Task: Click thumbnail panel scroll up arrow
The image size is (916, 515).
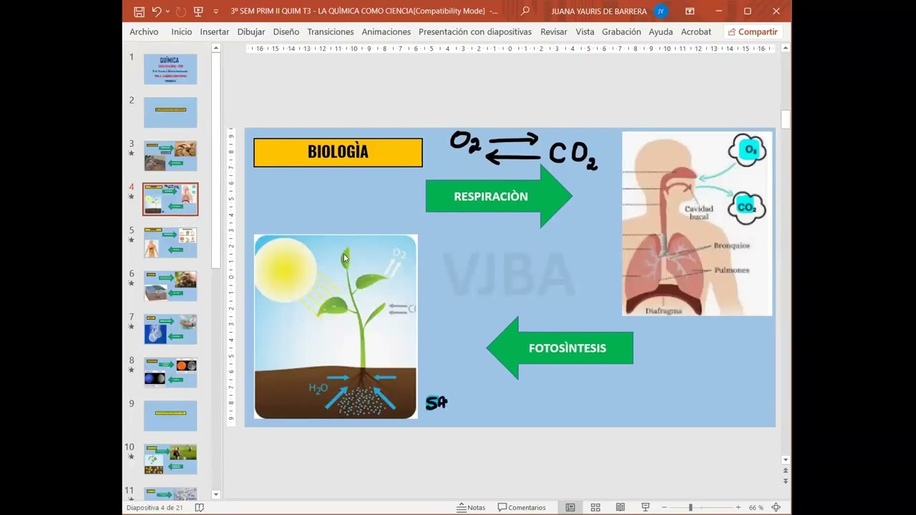Action: 215,48
